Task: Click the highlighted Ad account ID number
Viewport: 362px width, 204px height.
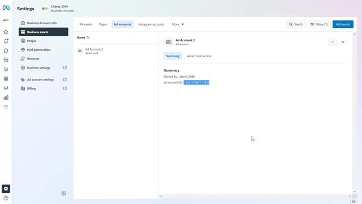Action: (x=196, y=83)
